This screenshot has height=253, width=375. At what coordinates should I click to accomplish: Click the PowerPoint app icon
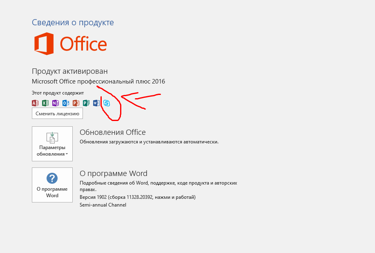(x=76, y=103)
